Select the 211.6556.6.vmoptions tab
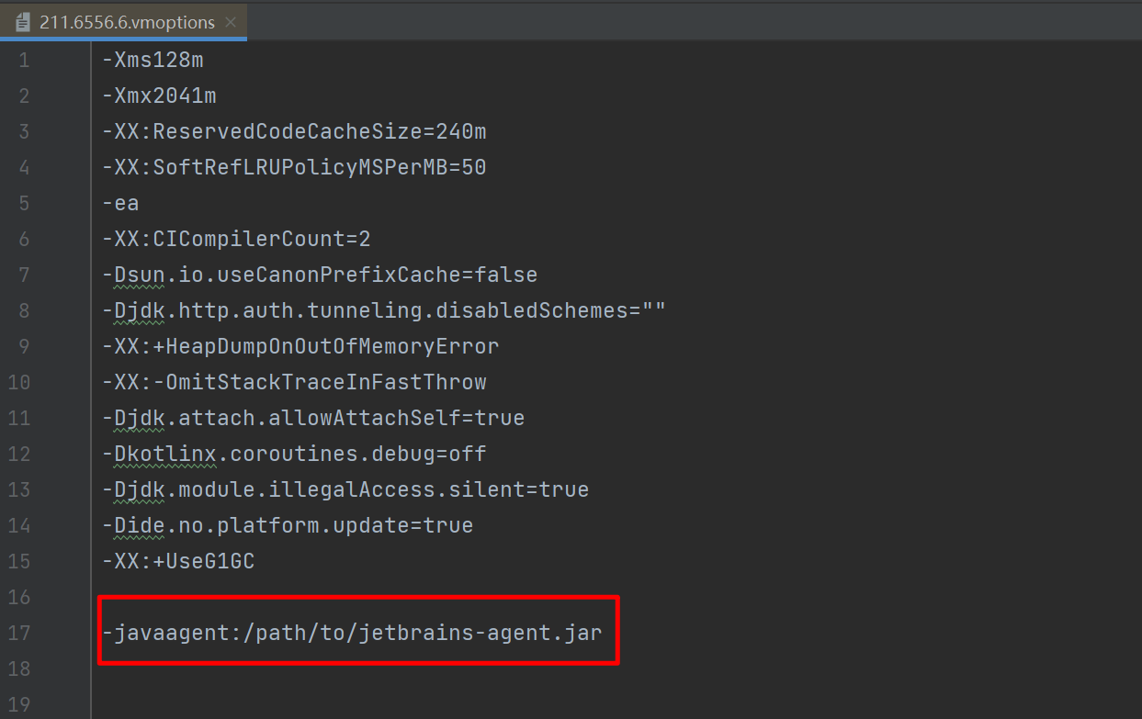This screenshot has height=719, width=1142. (x=123, y=22)
